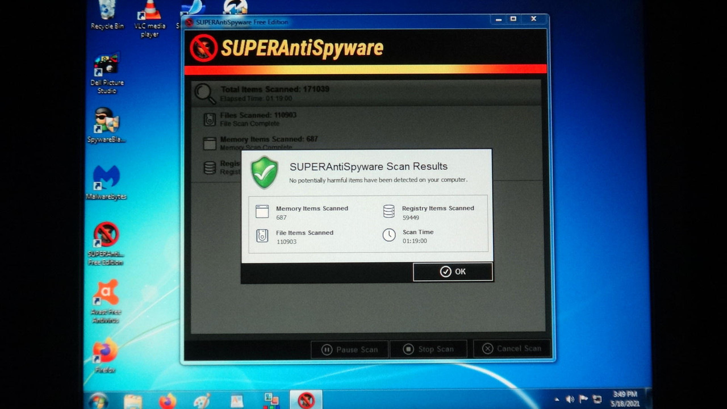Click the SUPERAntiSpyware title bar icon

tap(189, 22)
